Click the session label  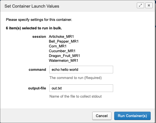coord(39,37)
